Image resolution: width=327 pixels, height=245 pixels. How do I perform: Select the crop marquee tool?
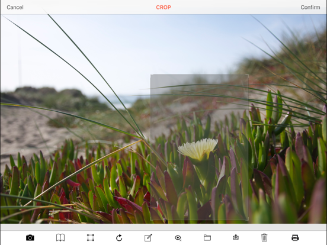90,237
